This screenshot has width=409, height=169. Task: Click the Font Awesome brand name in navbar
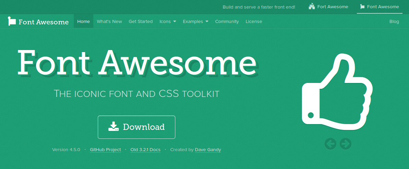point(44,22)
